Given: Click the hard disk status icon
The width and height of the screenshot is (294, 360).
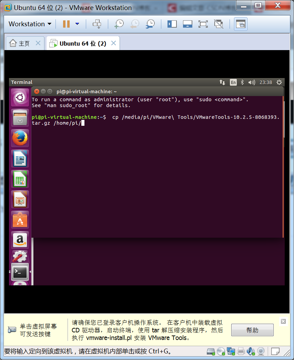Looking at the screenshot, I should 211,351.
